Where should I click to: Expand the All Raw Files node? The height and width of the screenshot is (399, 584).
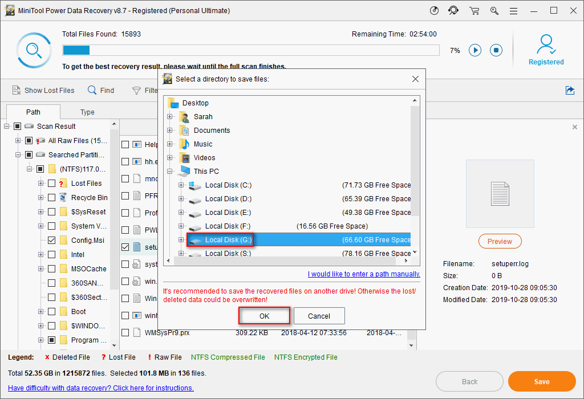[18, 140]
